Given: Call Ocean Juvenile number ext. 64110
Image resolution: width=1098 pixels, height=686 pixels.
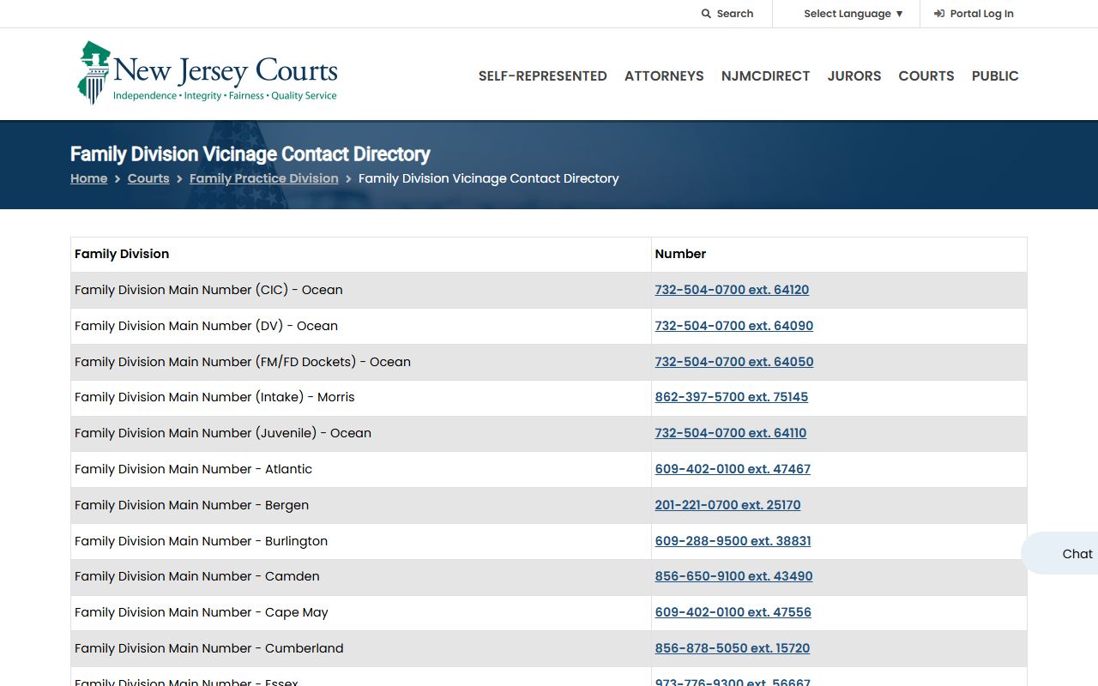Looking at the screenshot, I should pyautogui.click(x=731, y=433).
